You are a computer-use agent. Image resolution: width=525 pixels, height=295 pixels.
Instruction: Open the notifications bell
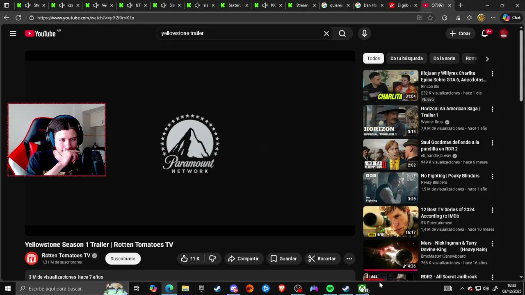click(x=485, y=34)
